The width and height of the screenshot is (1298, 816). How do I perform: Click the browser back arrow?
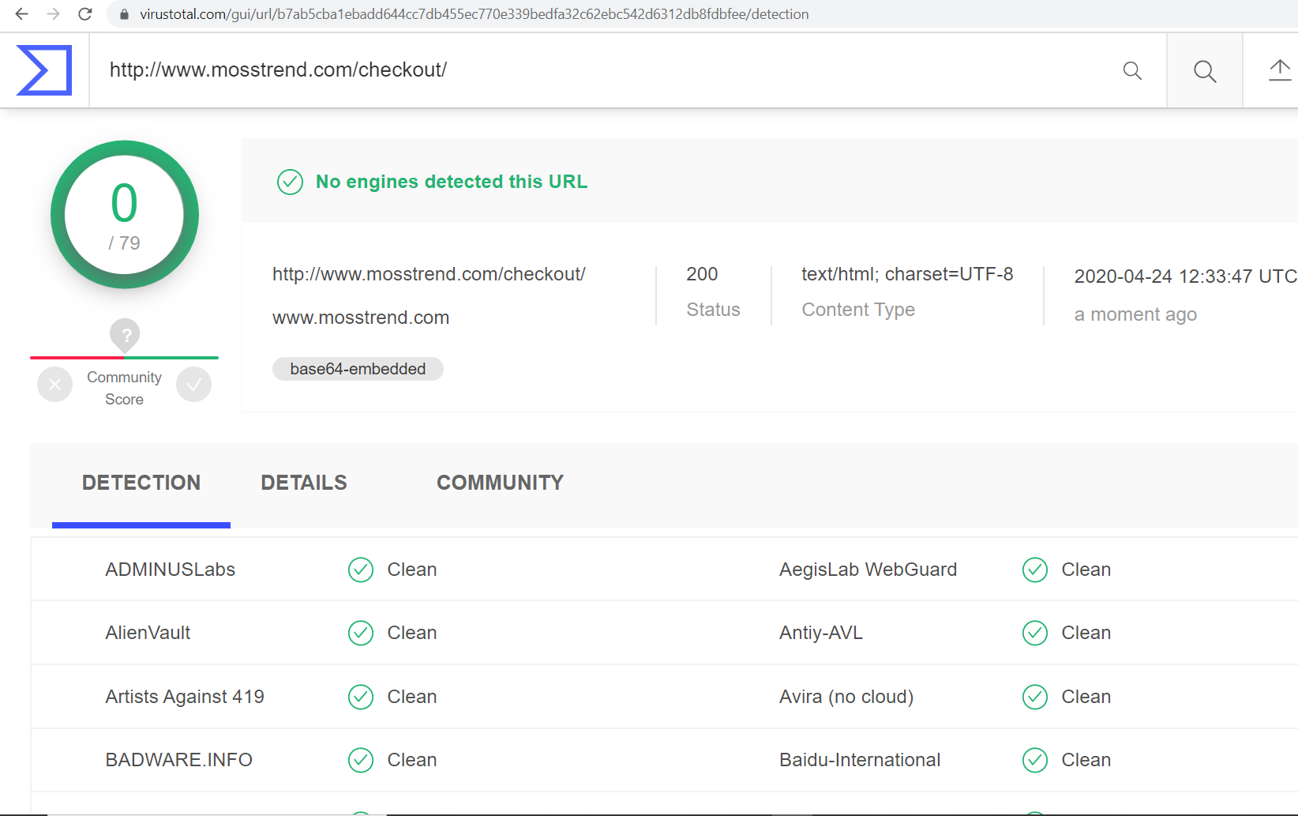pos(21,14)
